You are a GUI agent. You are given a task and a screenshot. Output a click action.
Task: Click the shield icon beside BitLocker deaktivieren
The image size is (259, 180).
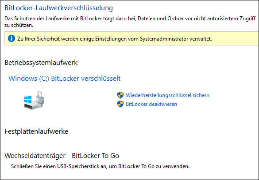click(120, 104)
